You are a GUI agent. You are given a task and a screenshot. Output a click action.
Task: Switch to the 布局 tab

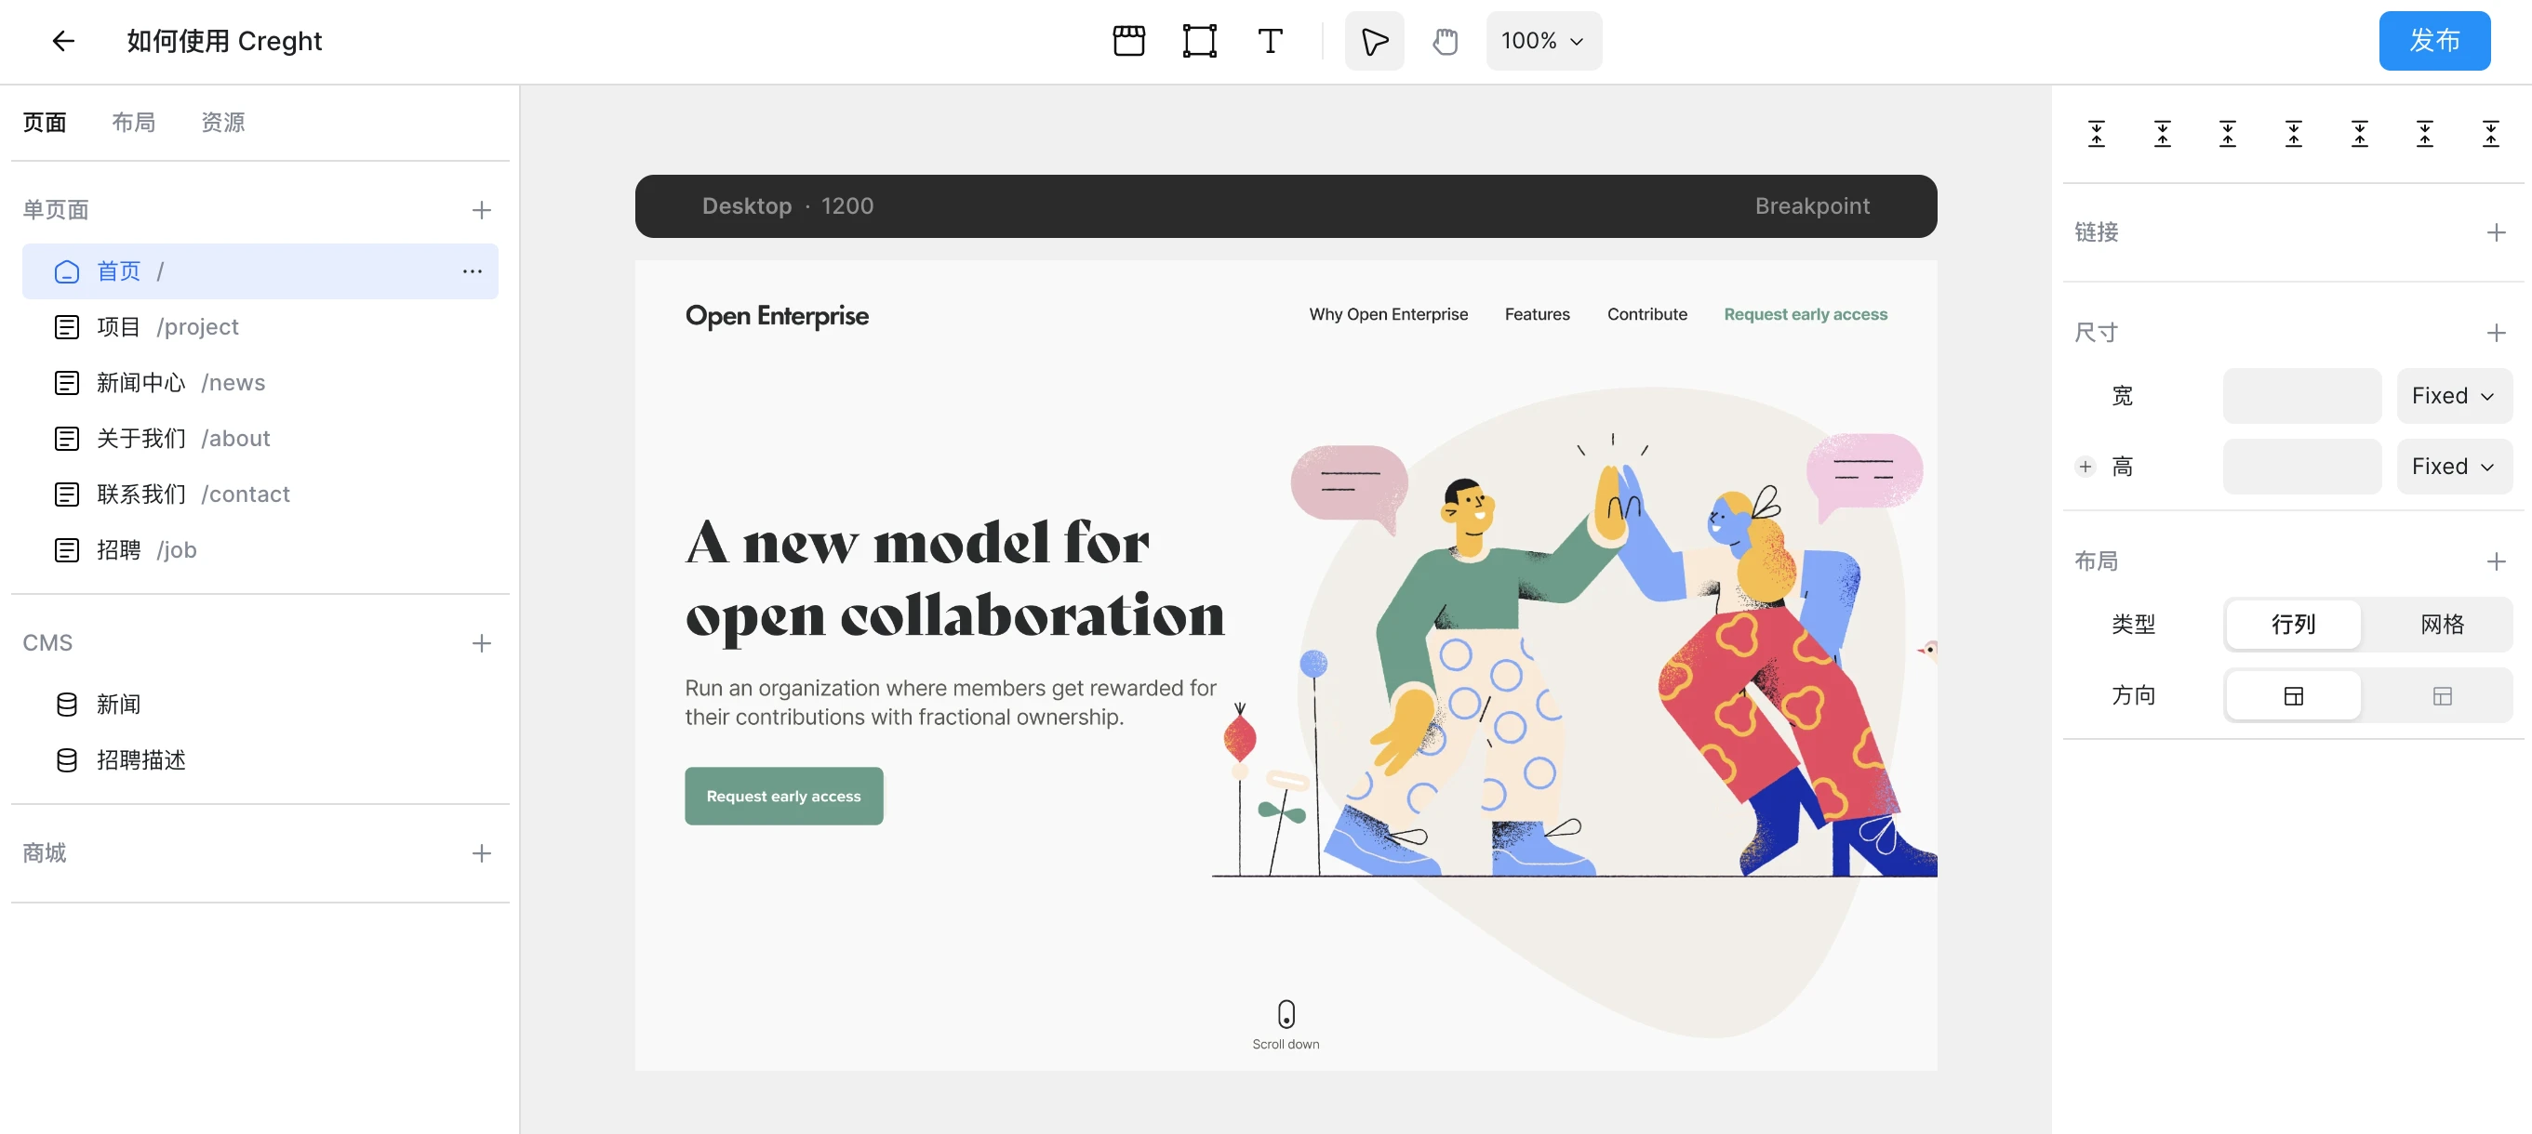click(134, 123)
